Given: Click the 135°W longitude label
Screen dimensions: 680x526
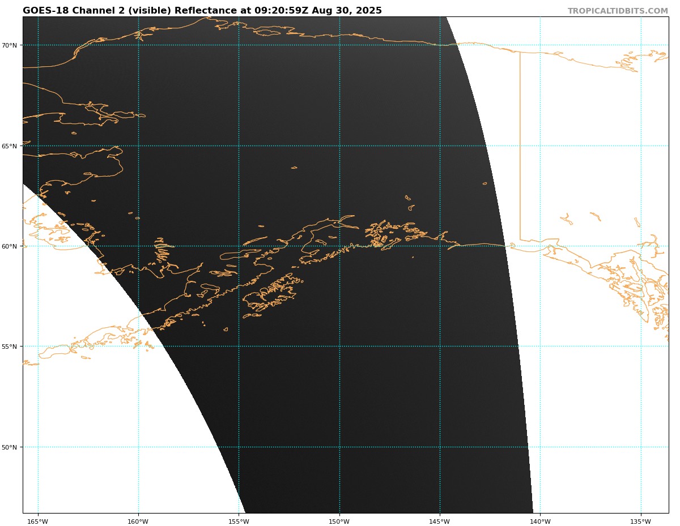Looking at the screenshot, I should 641,521.
